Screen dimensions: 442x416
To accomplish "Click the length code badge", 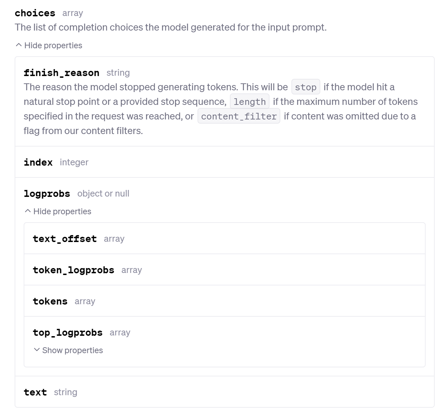I will click(250, 102).
